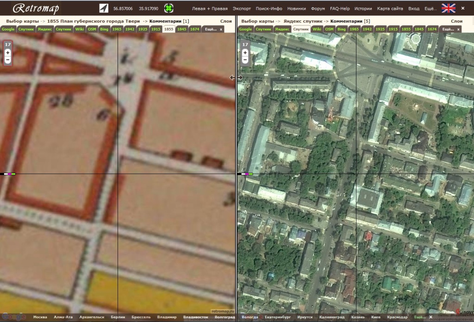Open FAQ-Help in the header
Screen dimensions: 474x322
point(340,8)
